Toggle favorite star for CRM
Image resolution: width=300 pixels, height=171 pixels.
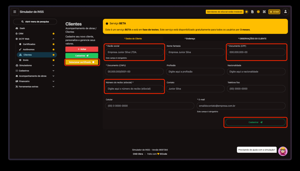tap(54, 34)
